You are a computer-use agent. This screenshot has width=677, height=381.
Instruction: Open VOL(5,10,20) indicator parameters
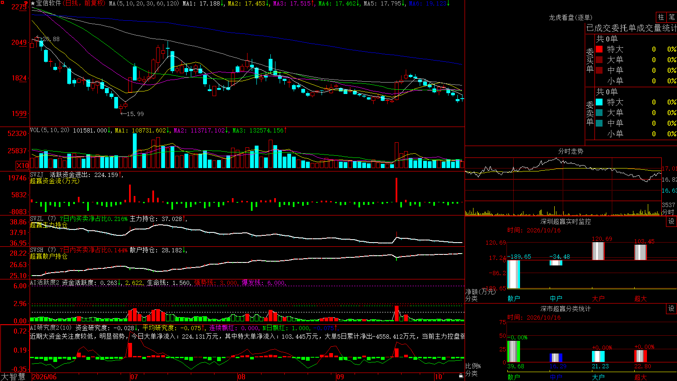tap(50, 130)
